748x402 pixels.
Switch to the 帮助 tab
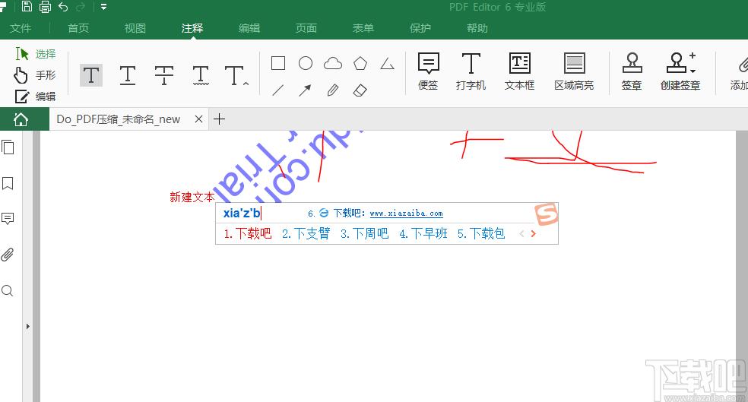477,28
